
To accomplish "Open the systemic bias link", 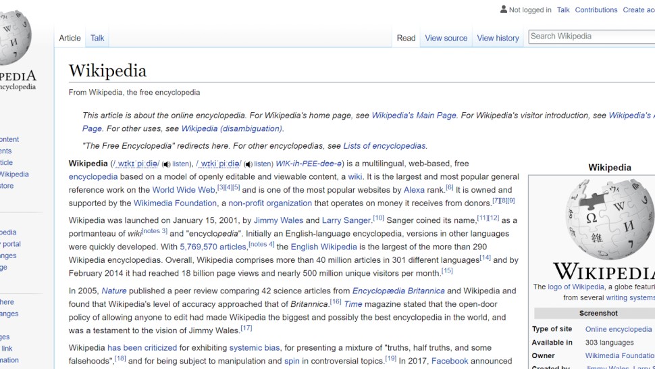I will 255,347.
